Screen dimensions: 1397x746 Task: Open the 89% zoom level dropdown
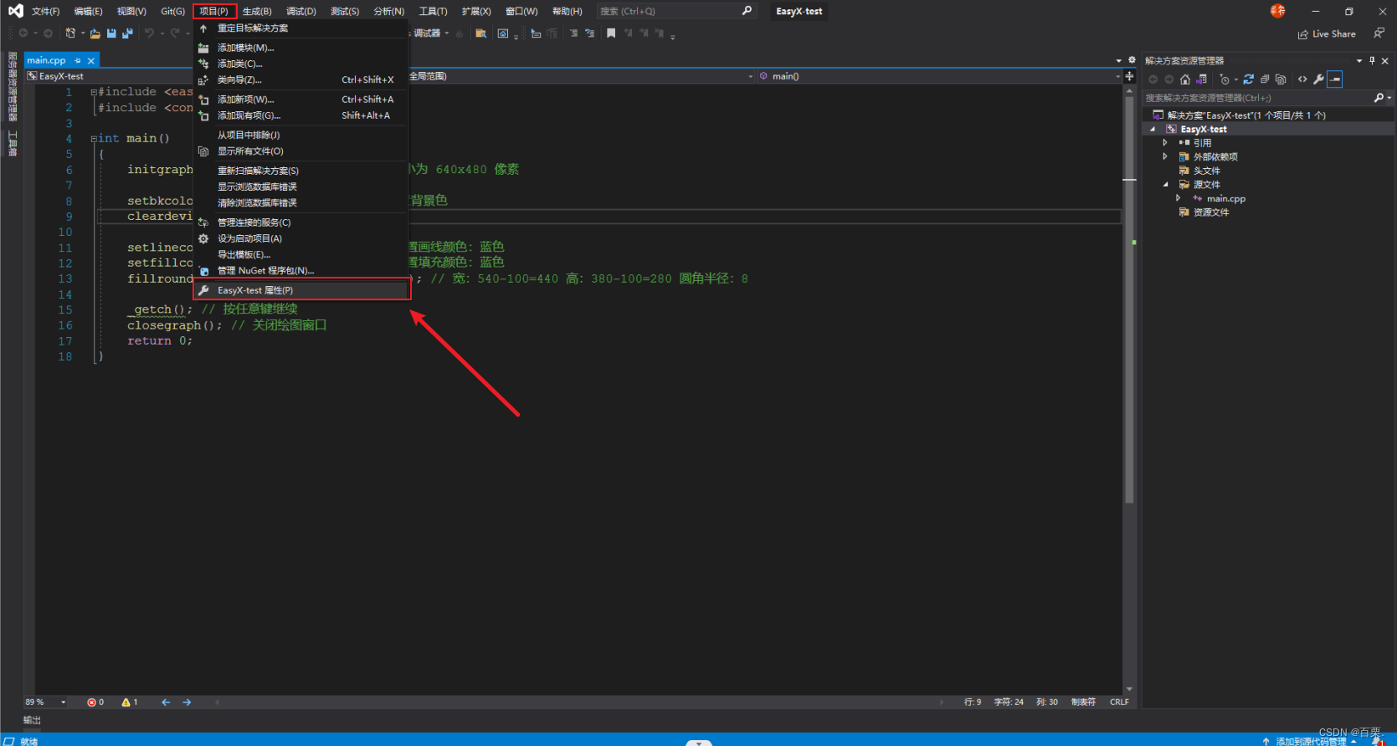64,703
